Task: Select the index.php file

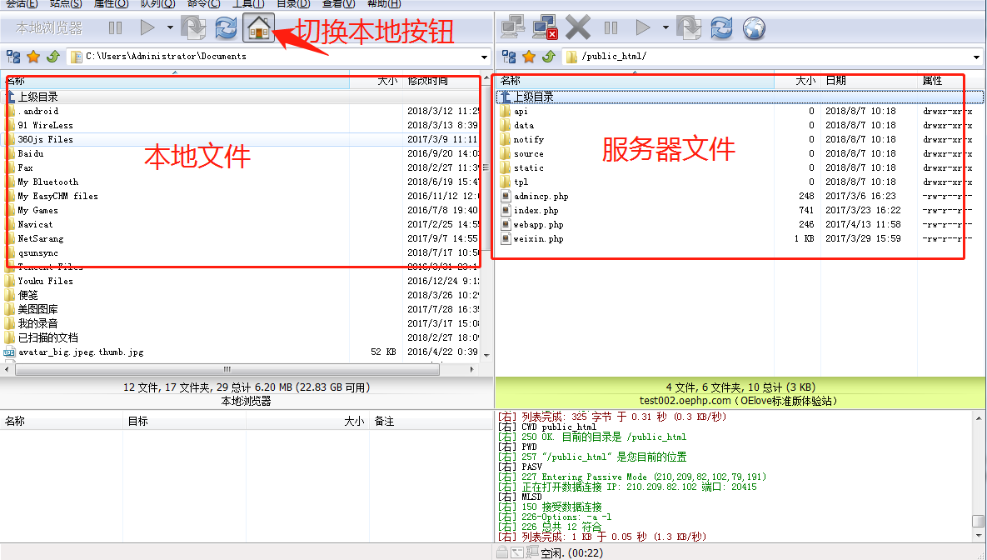Action: click(536, 210)
